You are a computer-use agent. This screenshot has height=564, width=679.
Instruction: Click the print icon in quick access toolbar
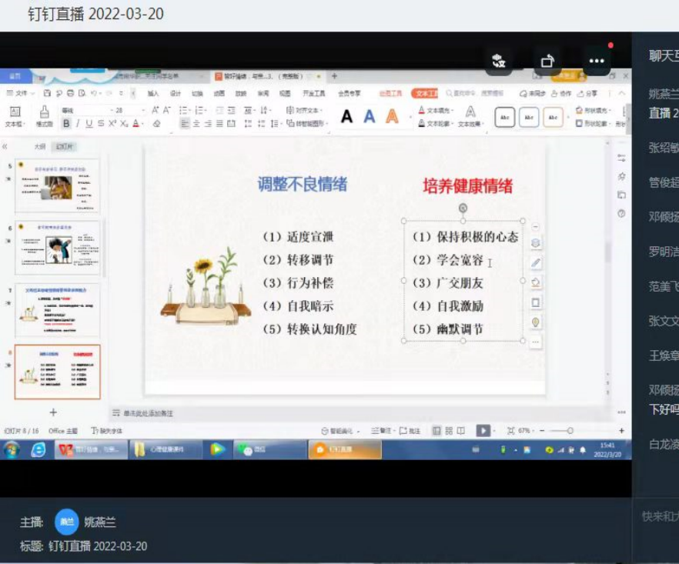(x=70, y=93)
